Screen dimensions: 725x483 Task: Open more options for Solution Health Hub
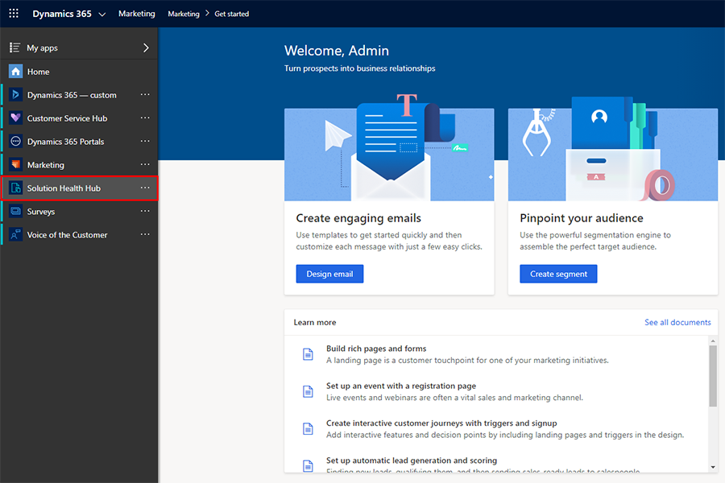(x=145, y=188)
